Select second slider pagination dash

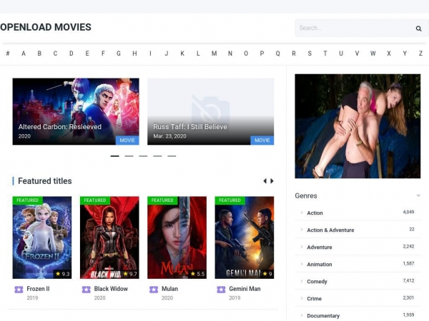129,156
